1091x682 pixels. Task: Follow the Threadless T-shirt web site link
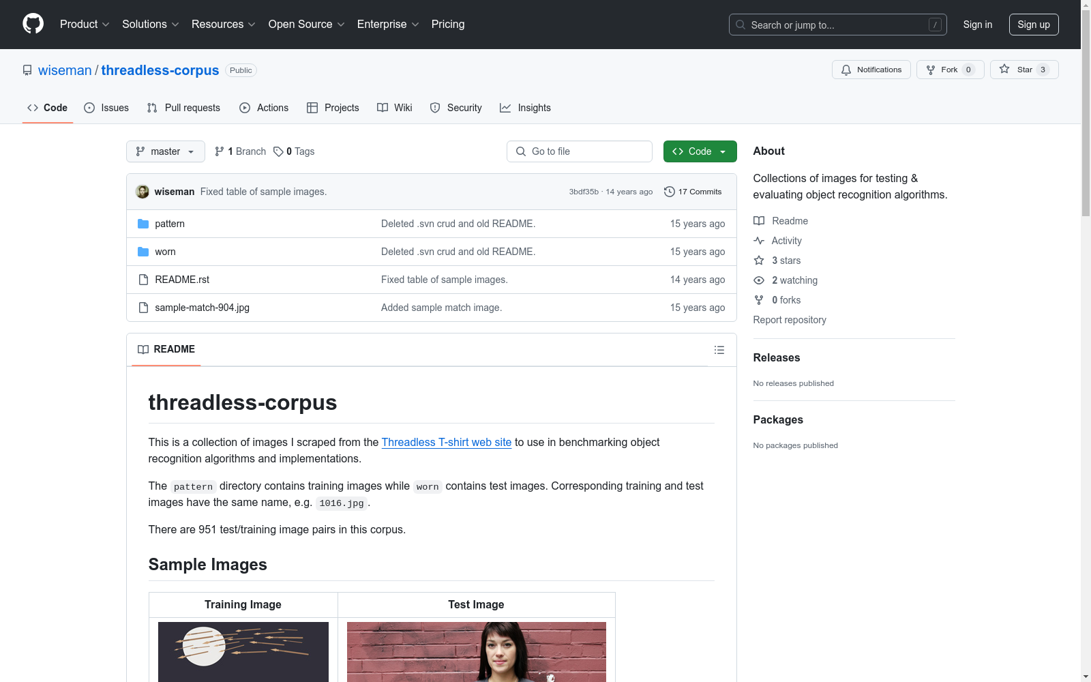[447, 442]
